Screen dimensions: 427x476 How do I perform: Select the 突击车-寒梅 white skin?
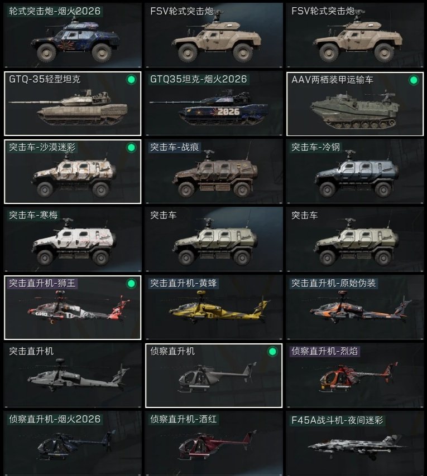[x=73, y=240]
